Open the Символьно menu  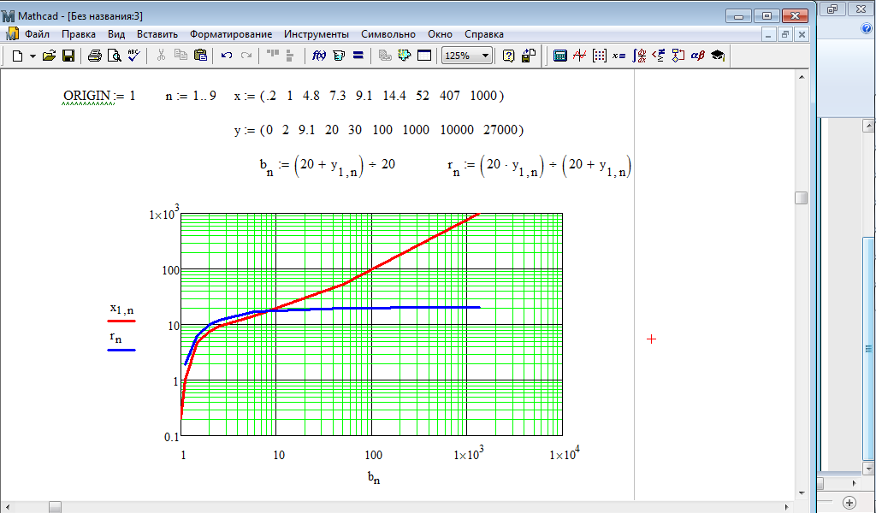tap(388, 34)
